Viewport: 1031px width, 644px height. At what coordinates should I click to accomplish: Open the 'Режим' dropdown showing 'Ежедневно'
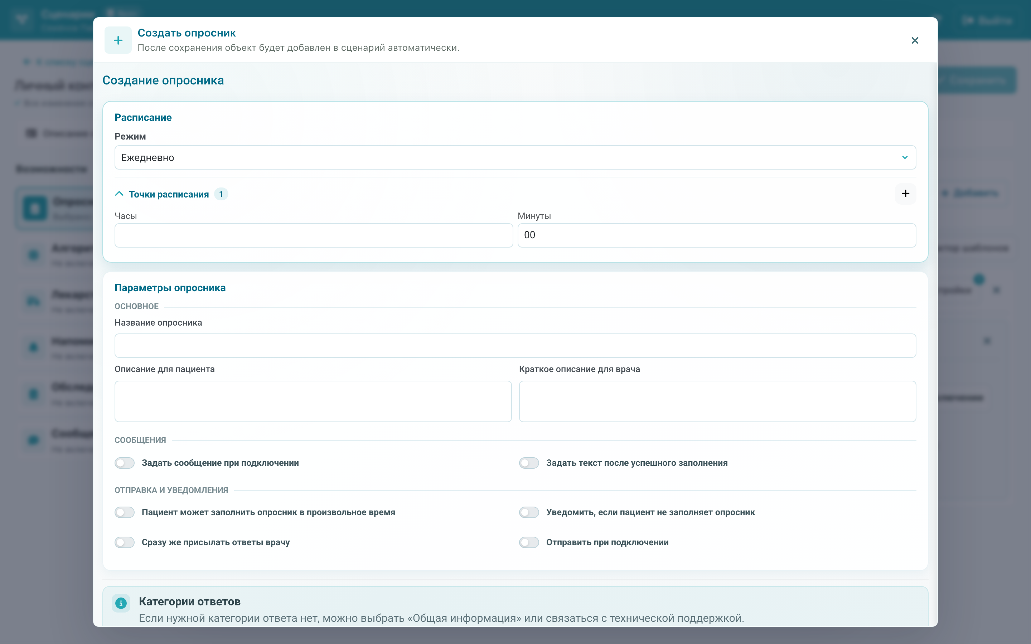click(x=515, y=157)
